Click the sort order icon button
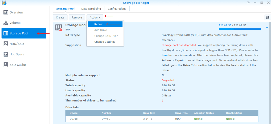The width and height of the screenshot is (271, 126). tap(268, 17)
